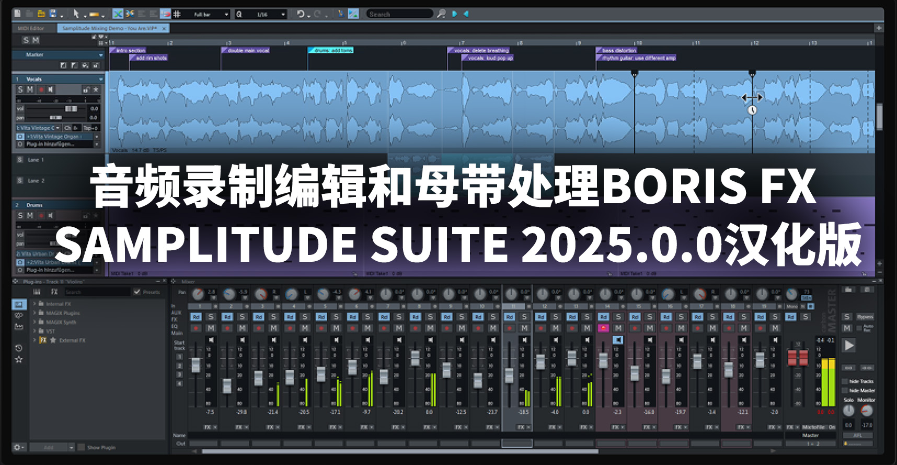Open the FX button on mixer channel 1
This screenshot has height=465, width=897.
tap(208, 427)
